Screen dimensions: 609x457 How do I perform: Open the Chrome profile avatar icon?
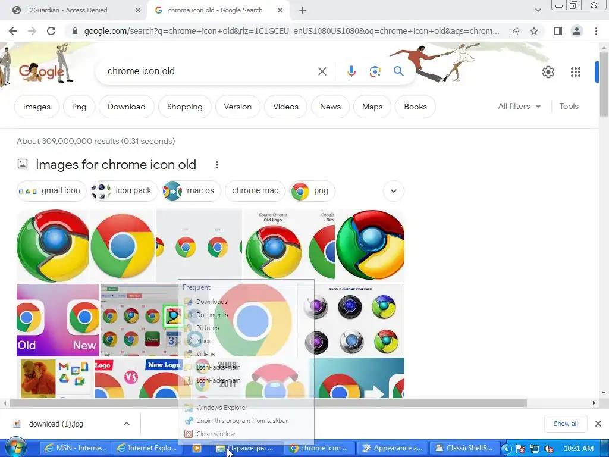(x=577, y=31)
